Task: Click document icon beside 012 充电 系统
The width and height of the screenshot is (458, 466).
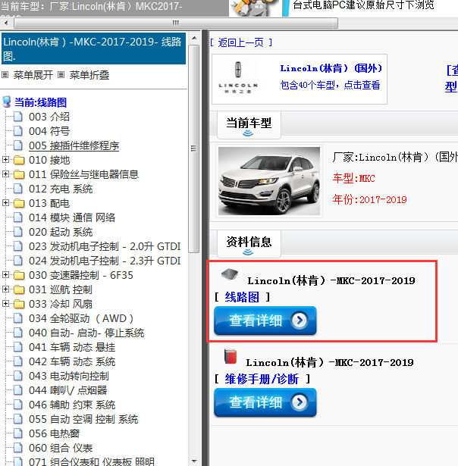Action: click(18, 189)
